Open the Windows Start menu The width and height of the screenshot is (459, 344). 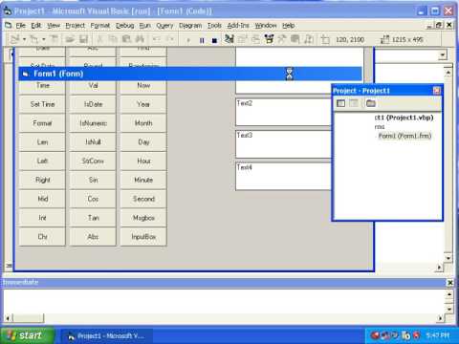tap(27, 335)
